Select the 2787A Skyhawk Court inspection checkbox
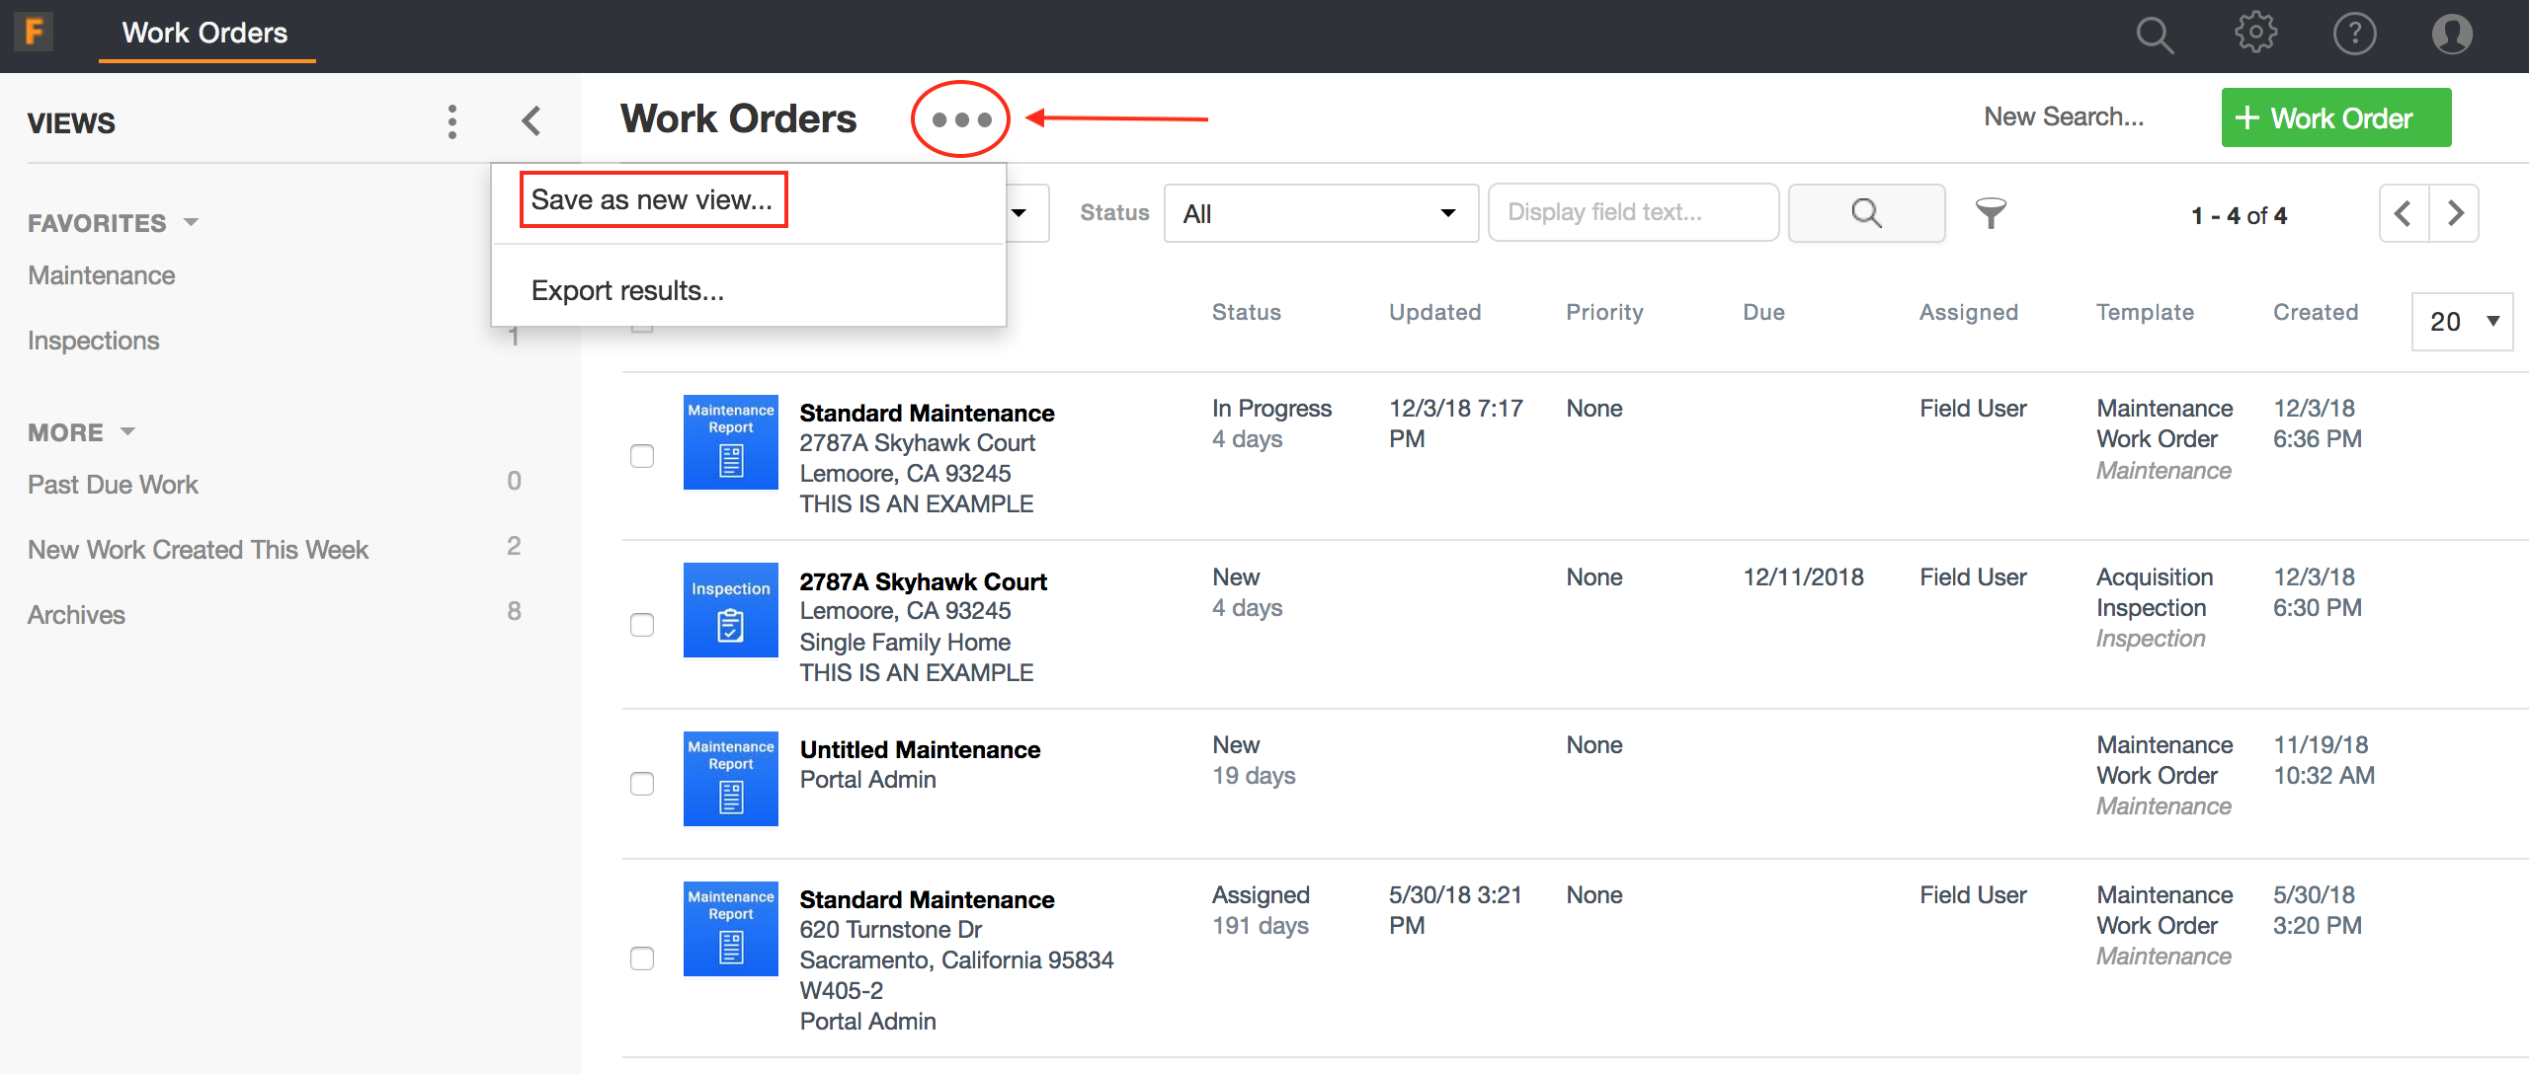The width and height of the screenshot is (2529, 1074). pos(642,625)
